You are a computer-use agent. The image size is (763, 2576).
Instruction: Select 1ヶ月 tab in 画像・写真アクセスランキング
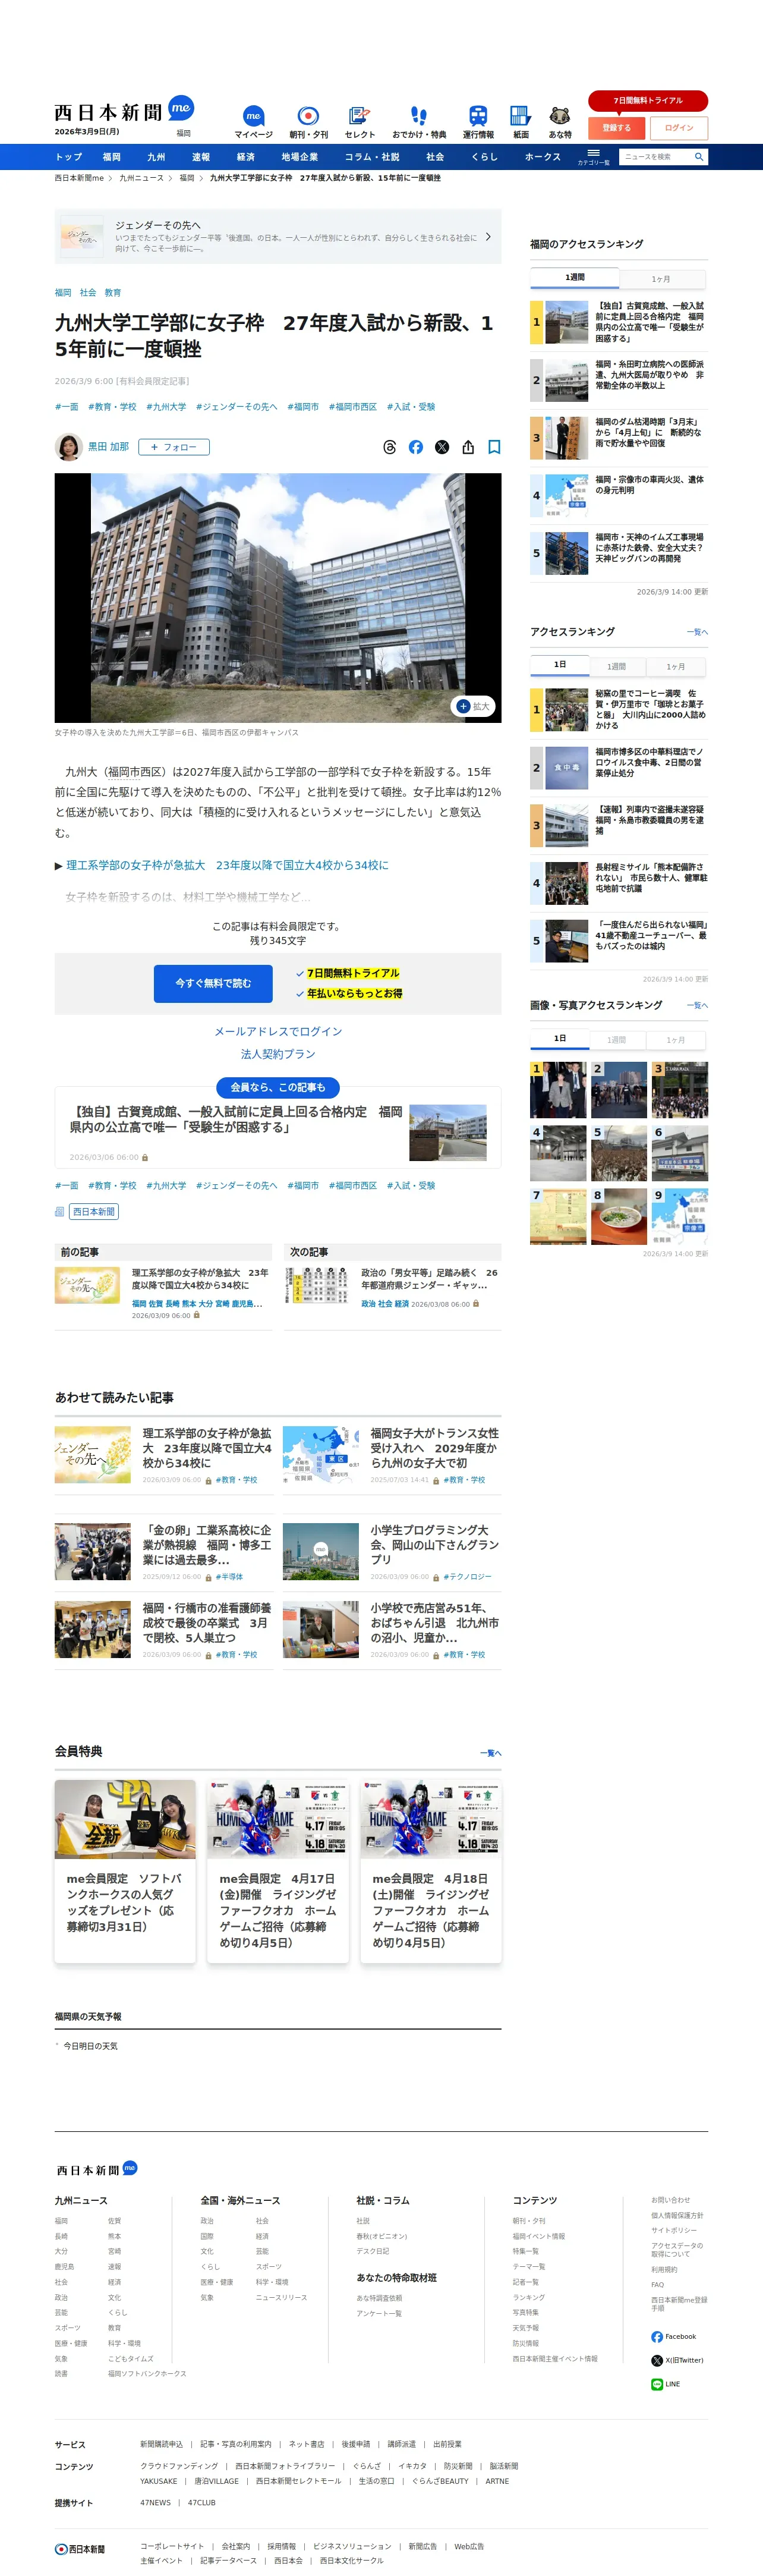(676, 1040)
